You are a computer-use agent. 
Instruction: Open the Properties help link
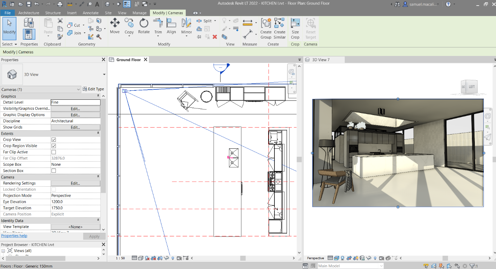(14, 236)
